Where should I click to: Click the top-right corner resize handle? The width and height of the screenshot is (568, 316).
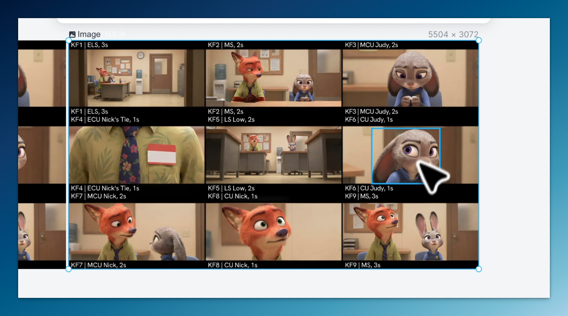coord(478,40)
